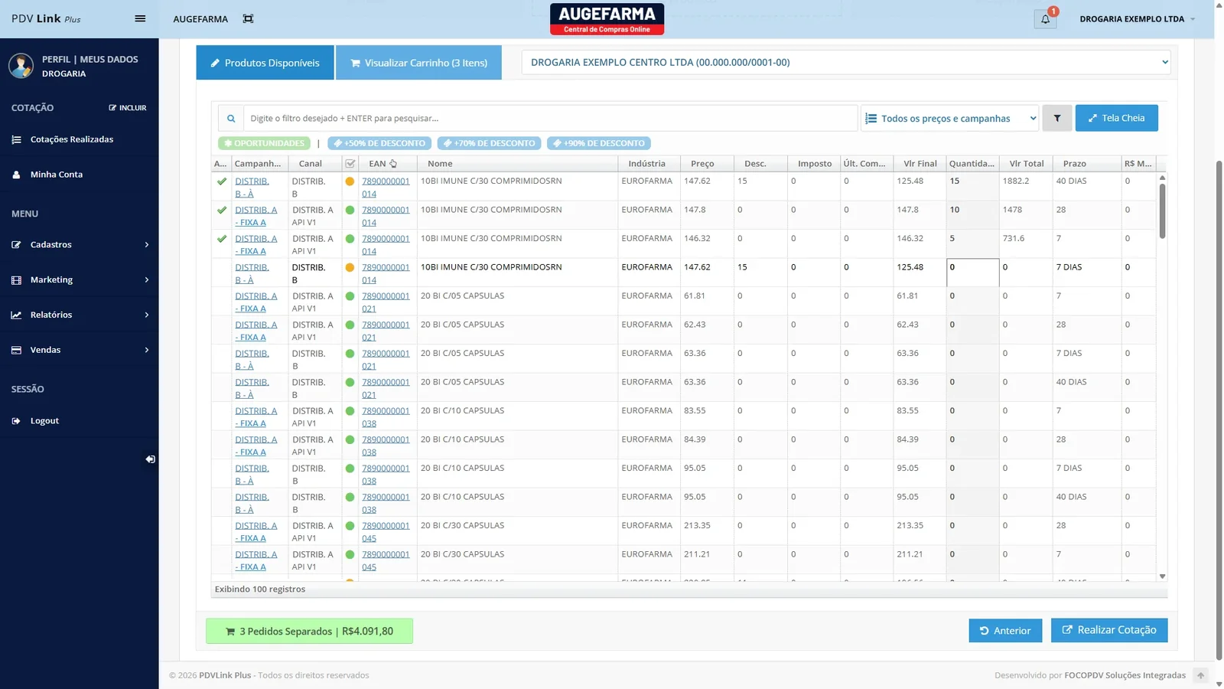Expand the Relatórios menu
Viewport: 1224px width, 689px height.
coord(80,315)
